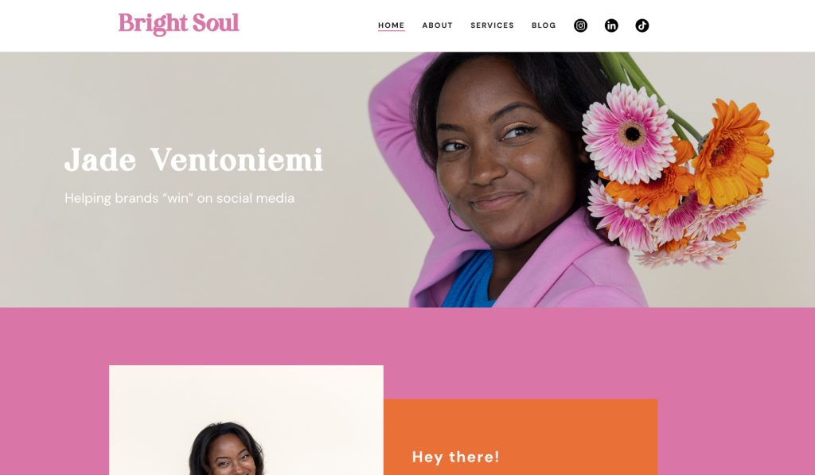Click the pink section background
This screenshot has width=815, height=475.
(407, 338)
